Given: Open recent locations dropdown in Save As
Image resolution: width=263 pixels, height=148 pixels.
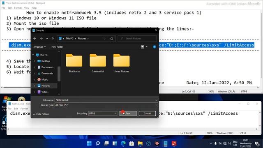Looking at the screenshot, I should [47, 39].
